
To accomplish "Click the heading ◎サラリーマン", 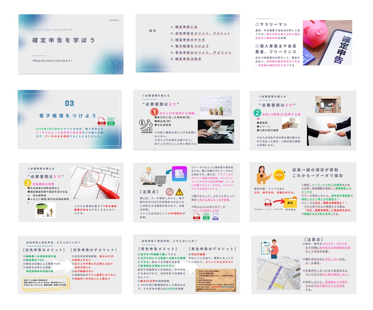I will [x=271, y=24].
